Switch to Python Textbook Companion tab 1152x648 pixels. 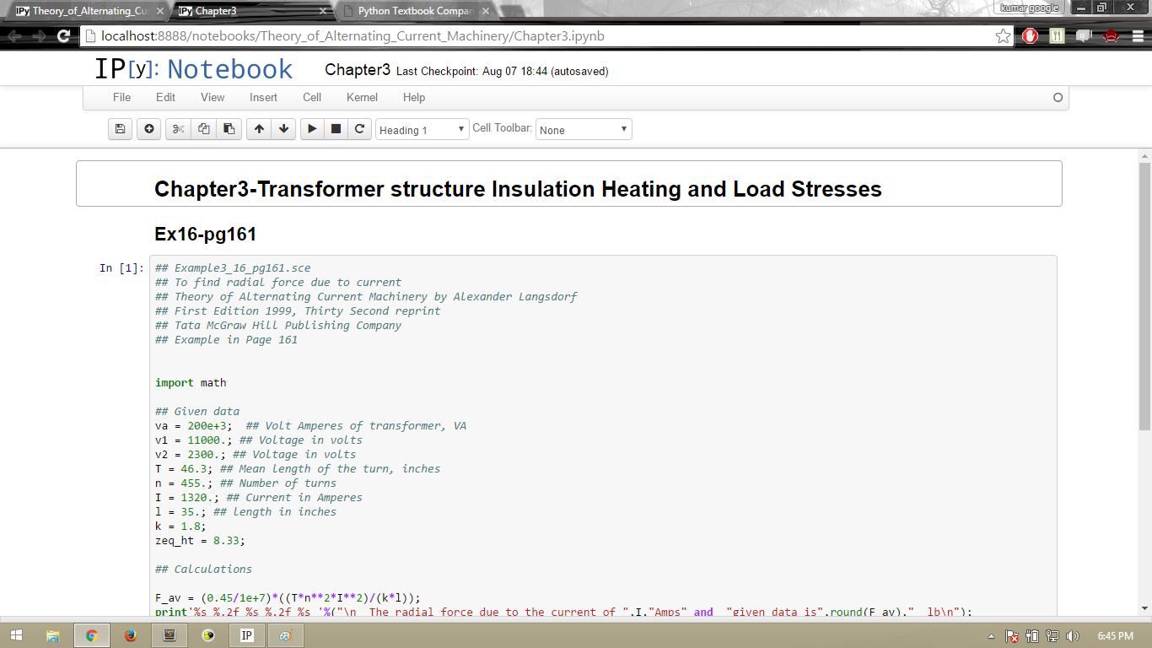click(415, 11)
